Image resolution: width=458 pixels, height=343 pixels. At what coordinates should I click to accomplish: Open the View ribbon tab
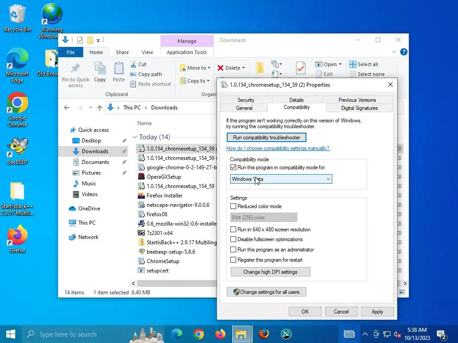pos(147,52)
